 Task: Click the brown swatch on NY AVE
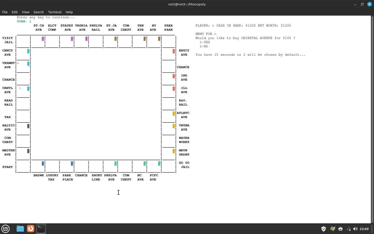pyautogui.click(x=159, y=39)
